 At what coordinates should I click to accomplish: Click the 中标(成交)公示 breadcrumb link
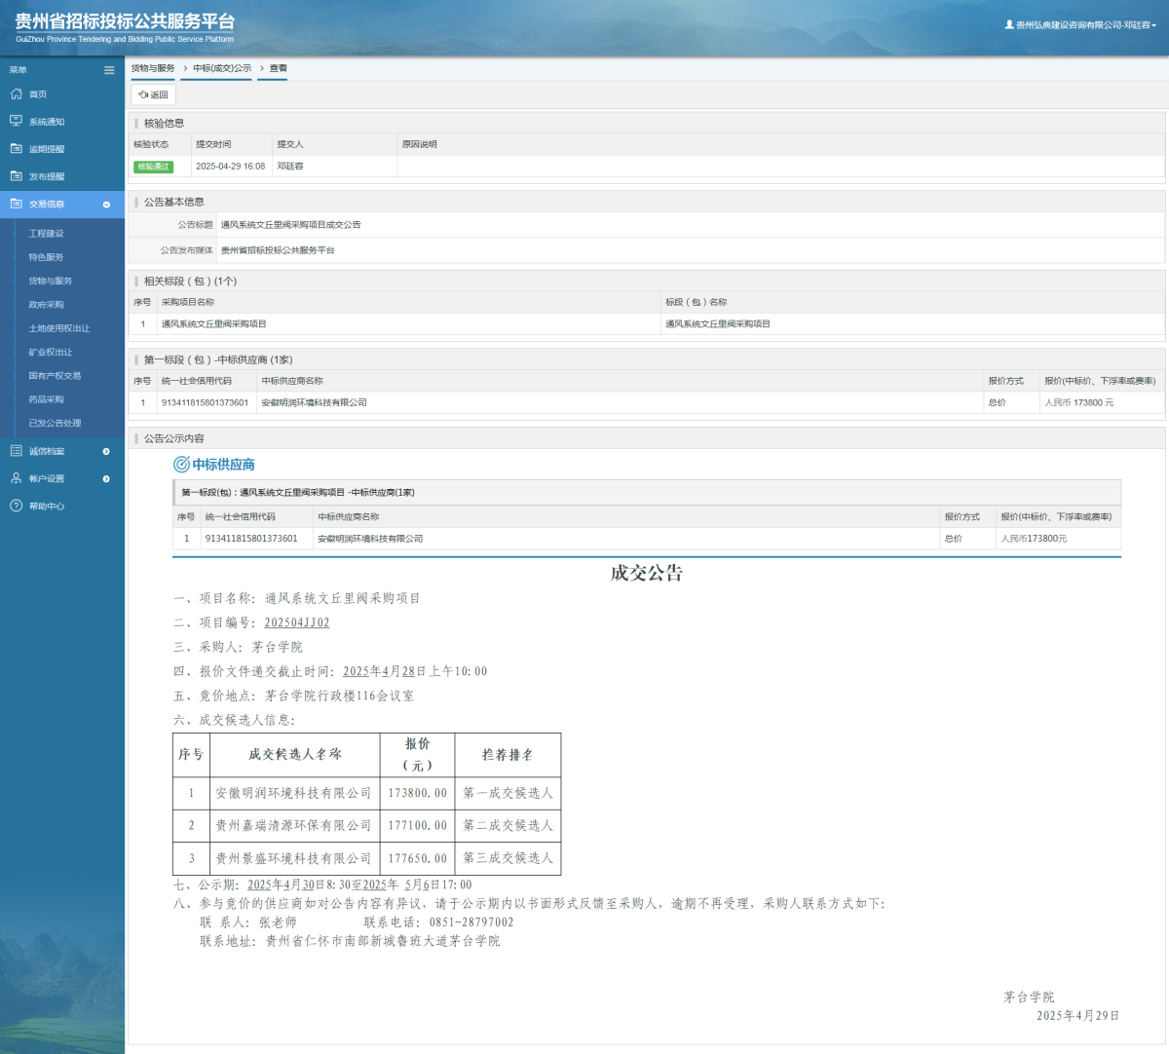point(222,69)
